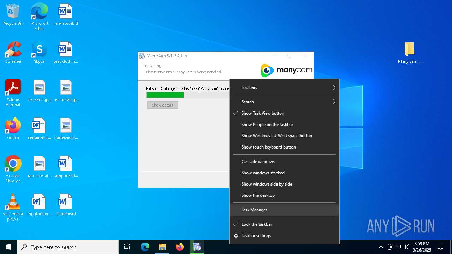Expand the Search submenu
Image resolution: width=452 pixels, height=254 pixels.
tap(284, 102)
